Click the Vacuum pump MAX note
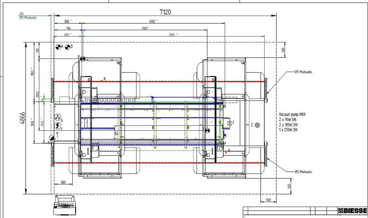The image size is (368, 218). click(x=292, y=122)
